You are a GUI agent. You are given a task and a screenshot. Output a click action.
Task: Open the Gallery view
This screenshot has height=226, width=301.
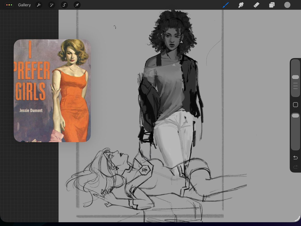pos(24,5)
